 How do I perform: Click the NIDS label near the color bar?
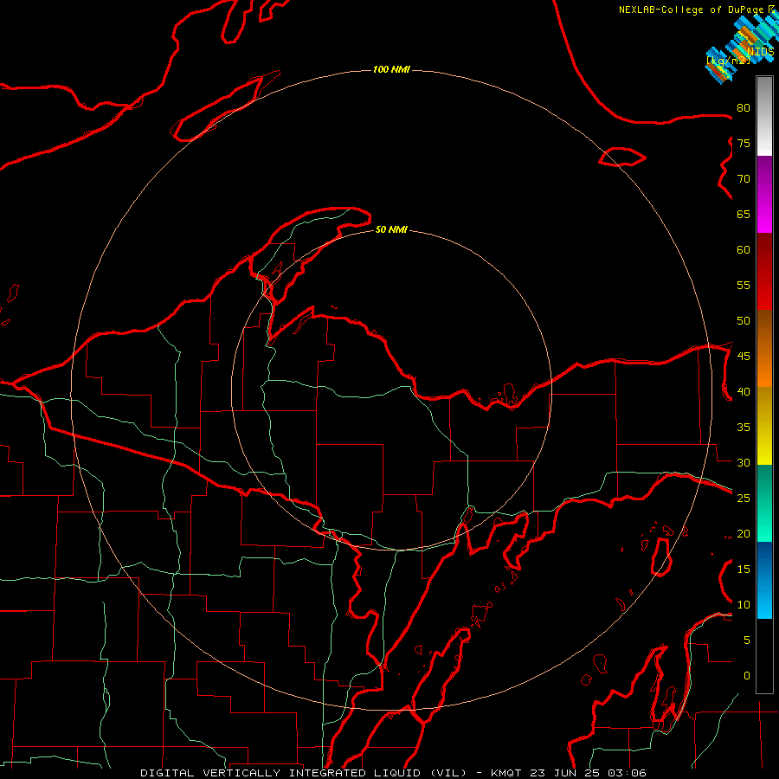[x=761, y=51]
